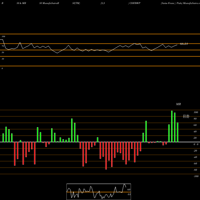Click the 60 label on the MR axis
Screen dimensions: 200x200
click(195, 125)
